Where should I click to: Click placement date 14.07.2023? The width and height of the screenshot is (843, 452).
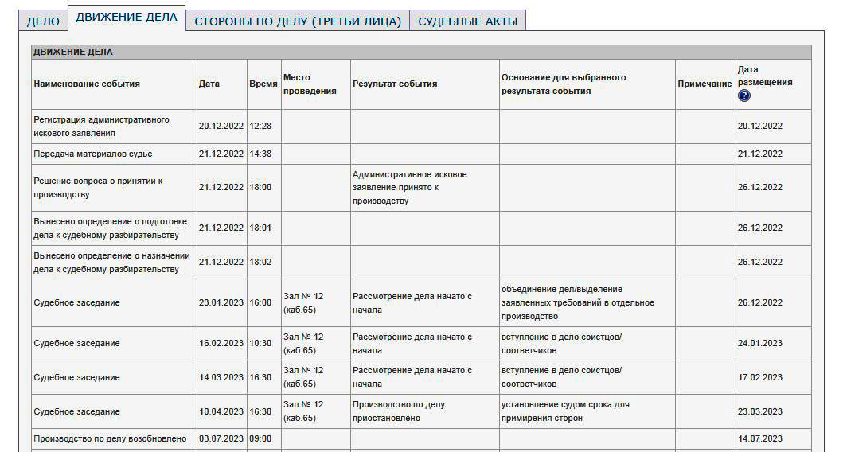point(759,439)
